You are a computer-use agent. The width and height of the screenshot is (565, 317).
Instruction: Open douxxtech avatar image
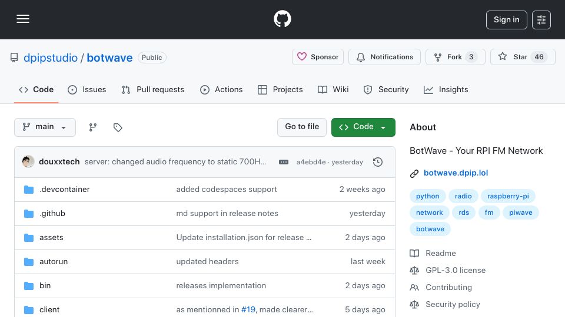28,162
